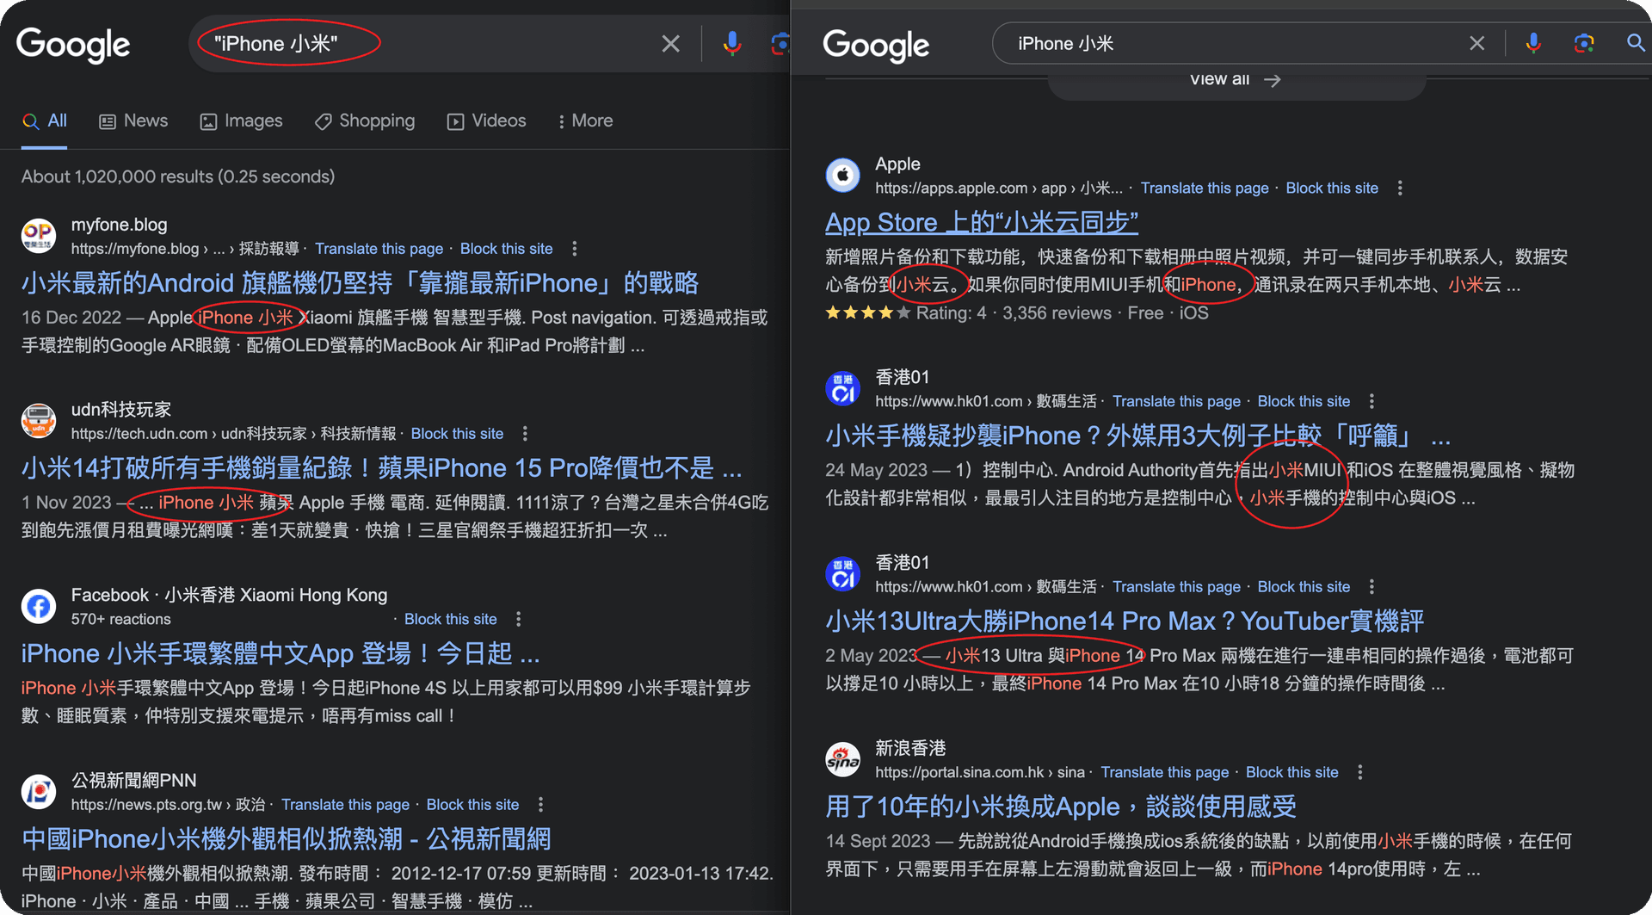
Task: Open 小米最新的Android 旗艦機 result title
Action: 360,283
